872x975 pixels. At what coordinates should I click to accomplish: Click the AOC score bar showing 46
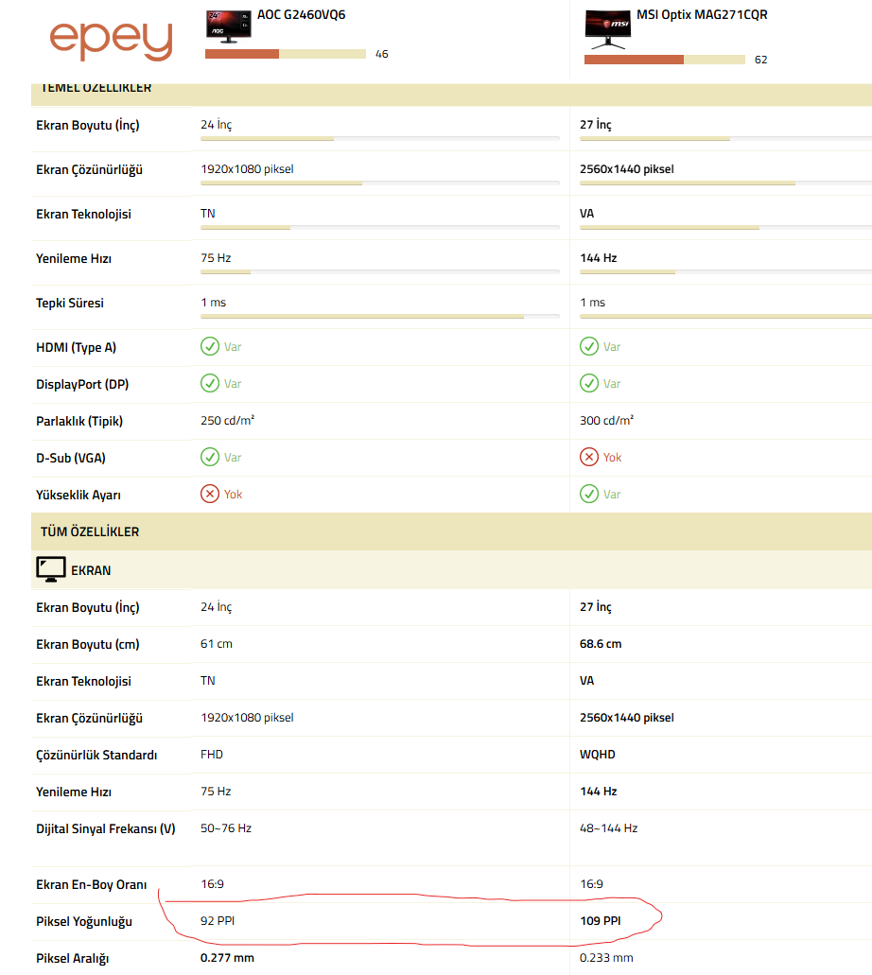pyautogui.click(x=286, y=54)
